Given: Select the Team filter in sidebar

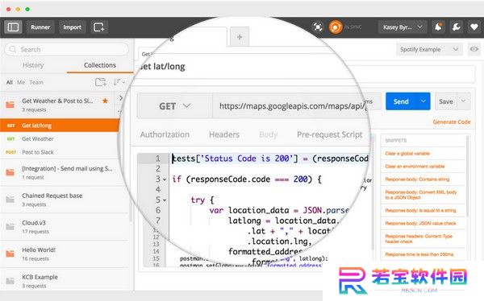Looking at the screenshot, I should [36, 82].
